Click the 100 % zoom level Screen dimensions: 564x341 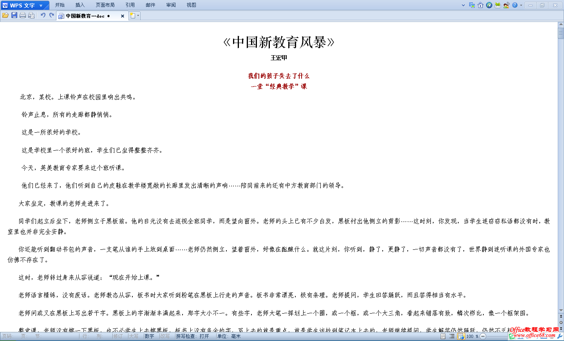[472, 336]
